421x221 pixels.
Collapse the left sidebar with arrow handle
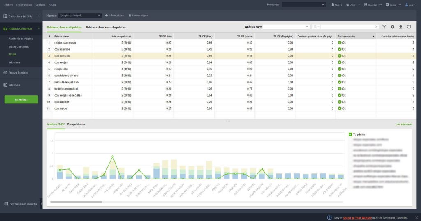(41, 204)
